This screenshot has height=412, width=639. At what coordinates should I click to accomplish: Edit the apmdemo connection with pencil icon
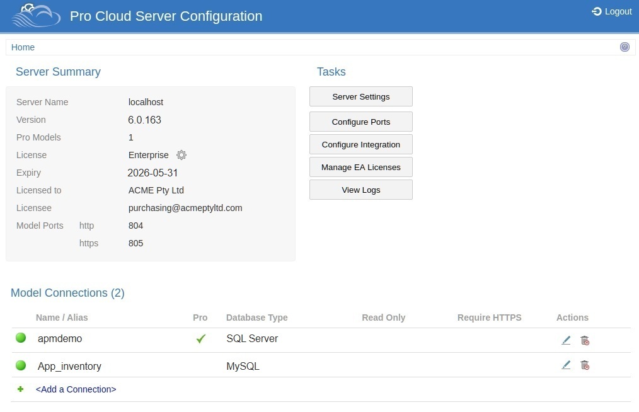[566, 340]
